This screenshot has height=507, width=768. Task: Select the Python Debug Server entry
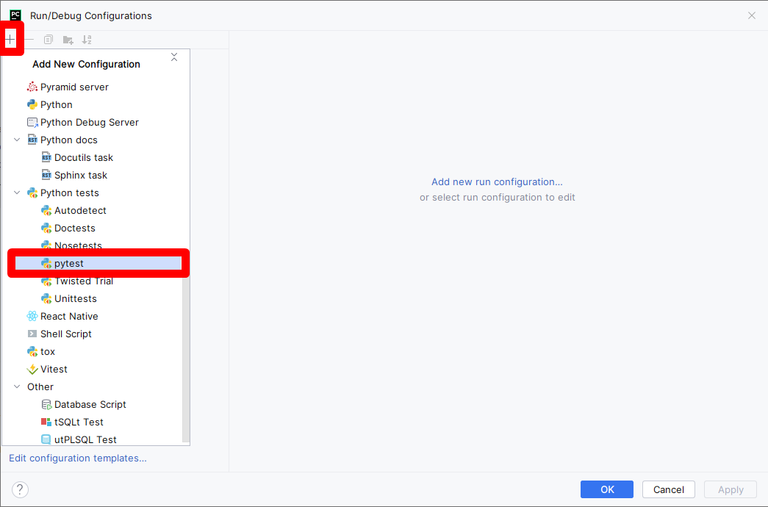click(90, 122)
